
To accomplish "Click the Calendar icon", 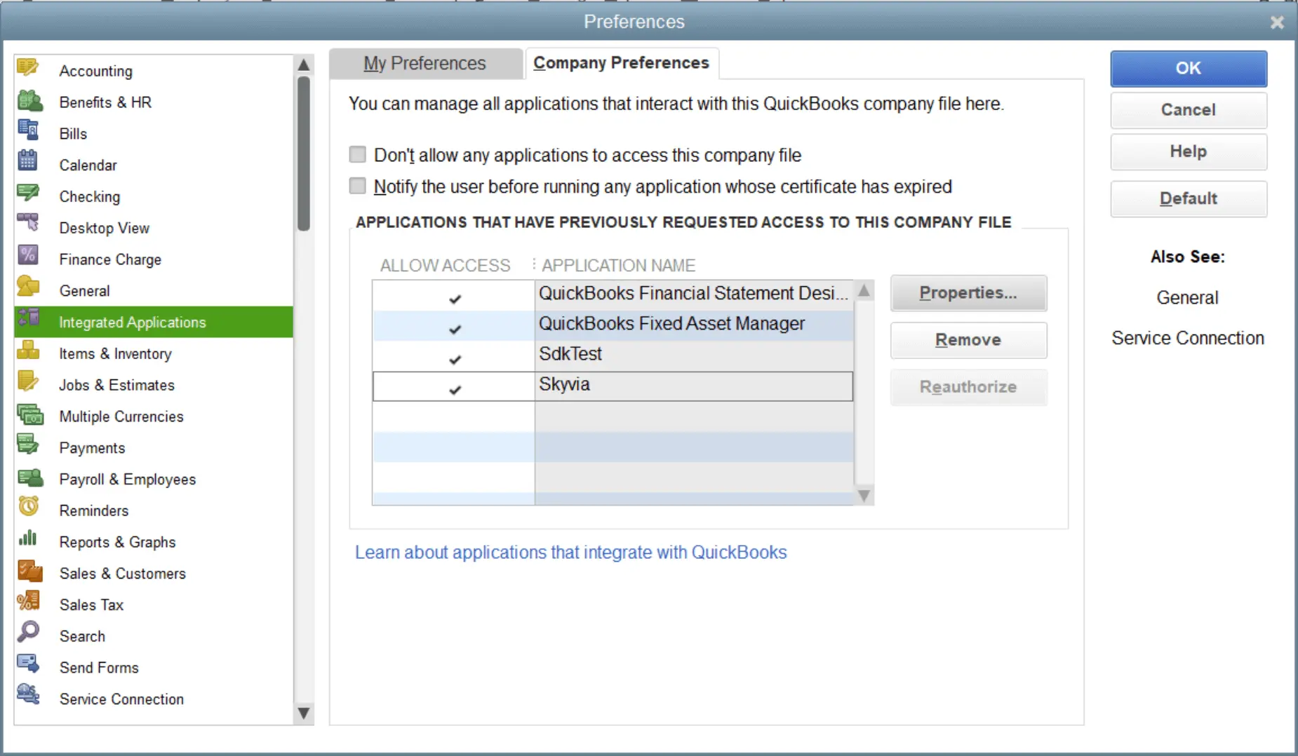I will click(27, 161).
